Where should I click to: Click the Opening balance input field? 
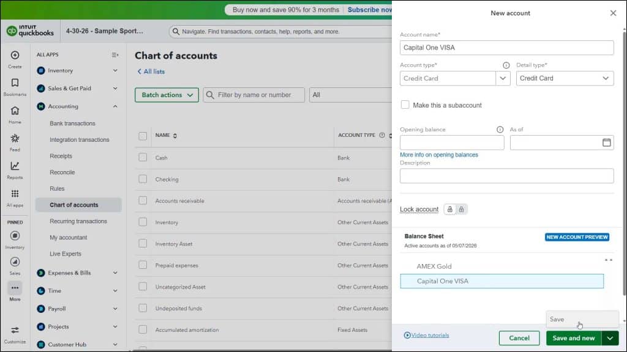pyautogui.click(x=452, y=142)
